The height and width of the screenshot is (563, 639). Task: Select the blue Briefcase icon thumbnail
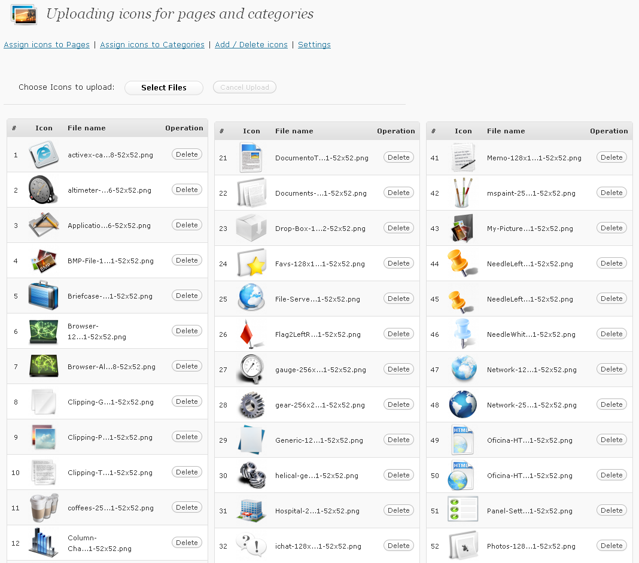click(44, 296)
